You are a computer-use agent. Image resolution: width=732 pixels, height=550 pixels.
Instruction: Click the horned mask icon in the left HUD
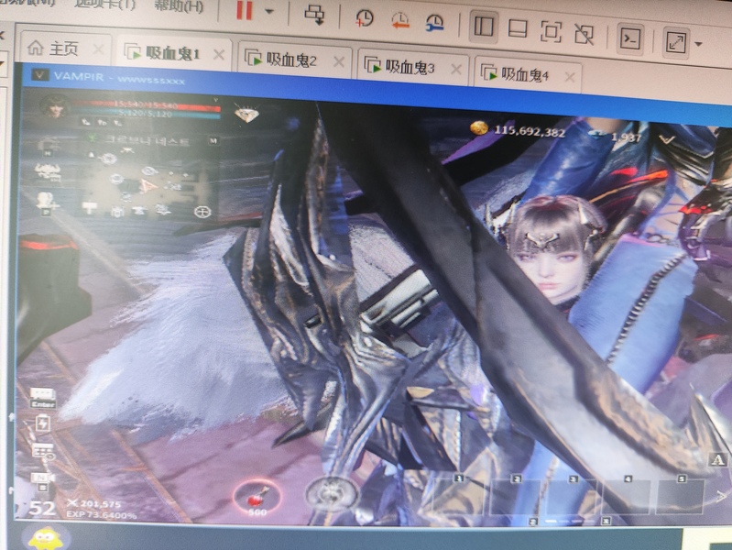(48, 171)
